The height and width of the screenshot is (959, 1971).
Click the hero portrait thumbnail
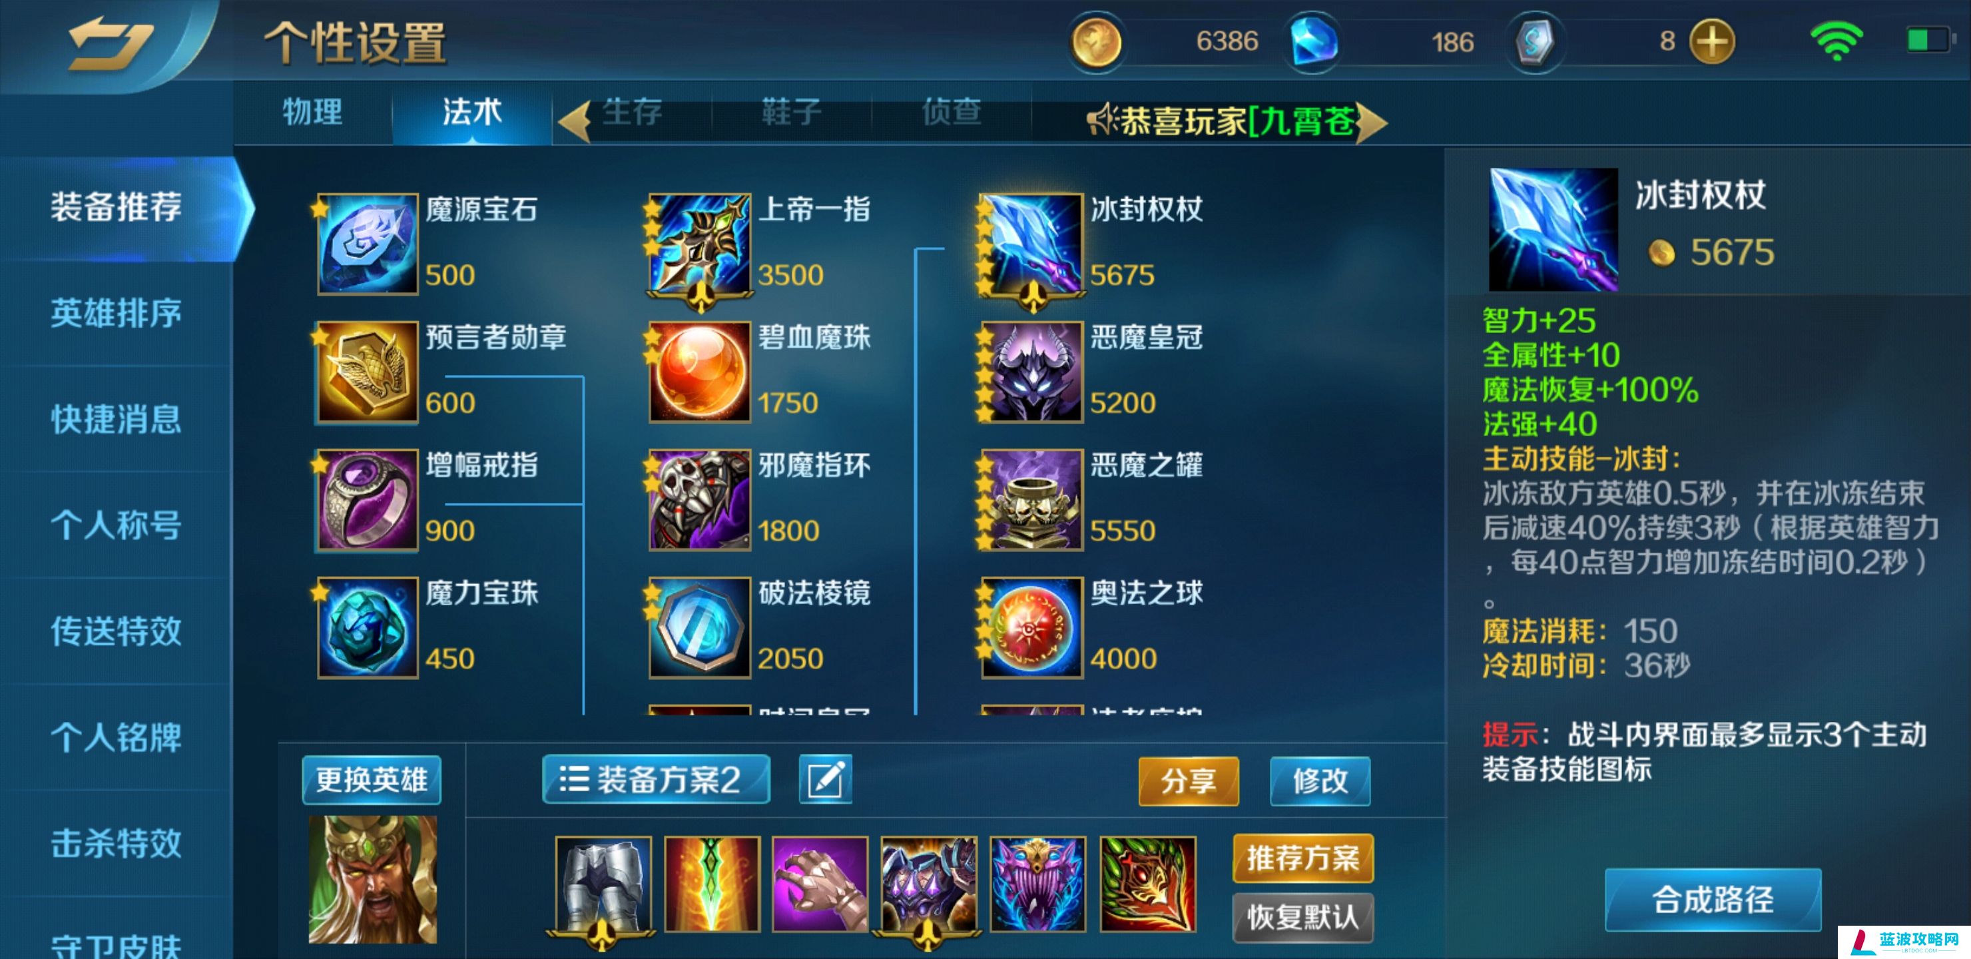(x=373, y=879)
